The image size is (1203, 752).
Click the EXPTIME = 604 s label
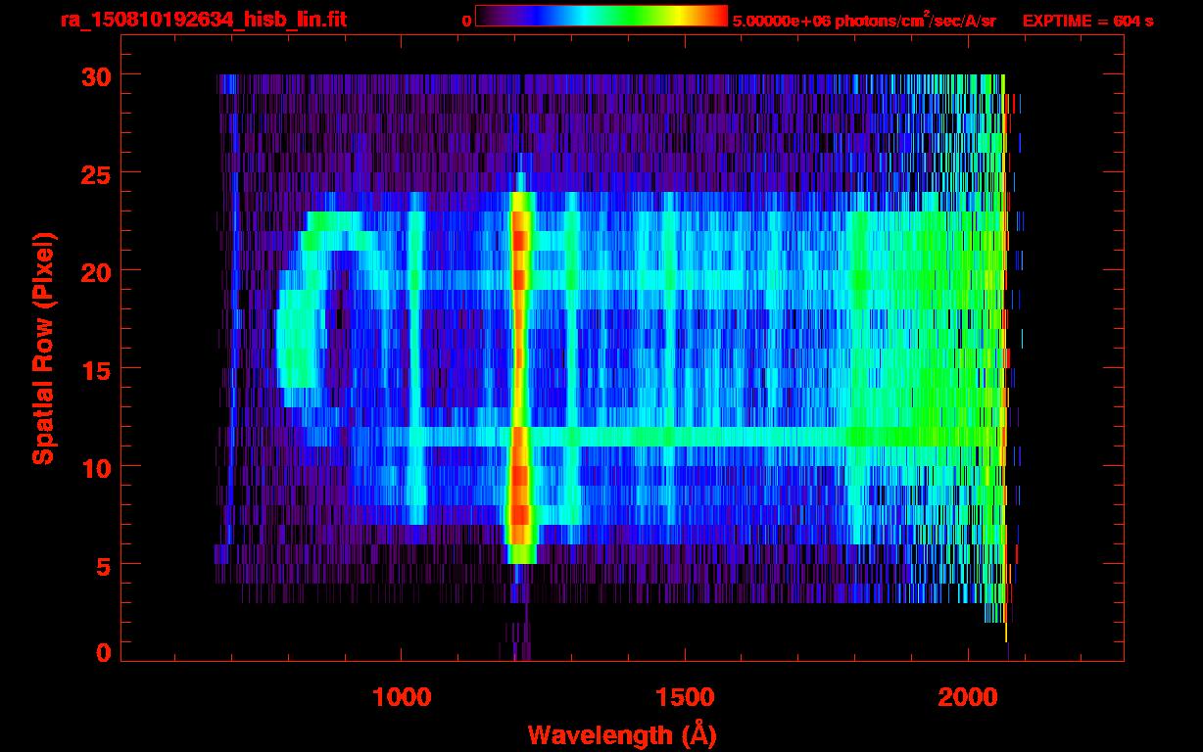(1087, 21)
